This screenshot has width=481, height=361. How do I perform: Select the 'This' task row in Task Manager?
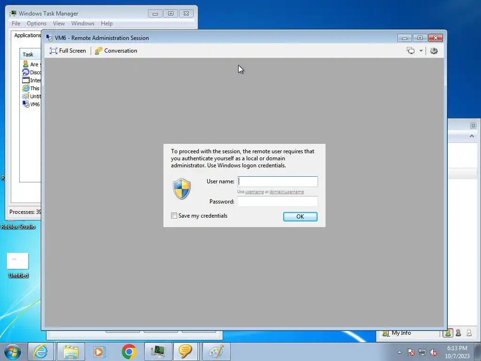click(x=31, y=88)
